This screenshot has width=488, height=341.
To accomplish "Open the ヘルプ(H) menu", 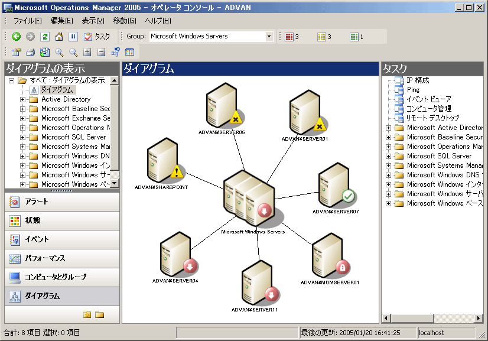I will click(158, 21).
